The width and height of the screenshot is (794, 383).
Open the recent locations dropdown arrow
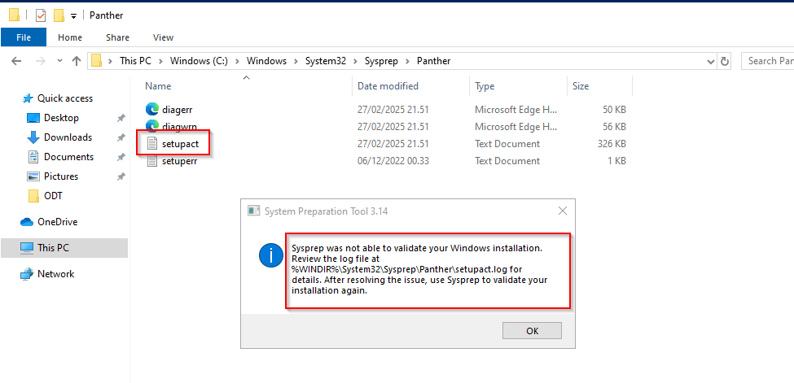point(57,61)
